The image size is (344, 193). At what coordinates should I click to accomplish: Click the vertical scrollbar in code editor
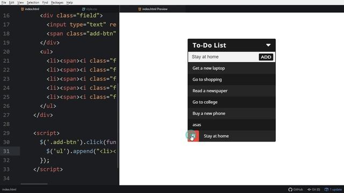(118, 126)
